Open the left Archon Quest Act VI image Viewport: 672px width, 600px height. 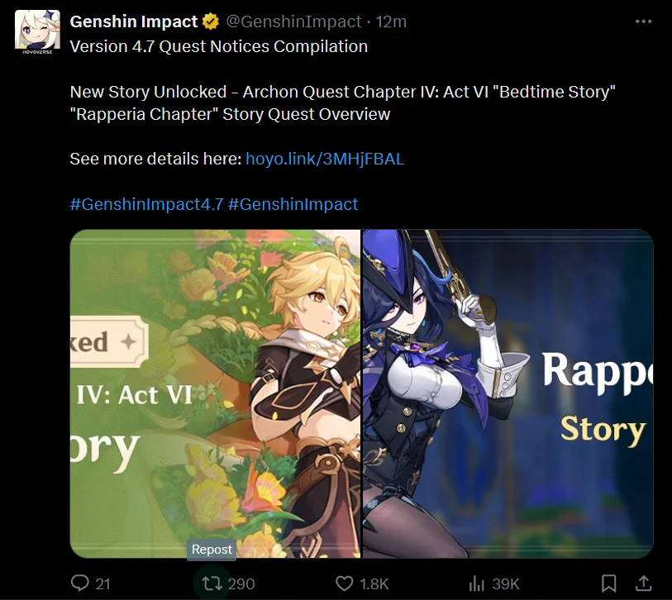[215, 393]
